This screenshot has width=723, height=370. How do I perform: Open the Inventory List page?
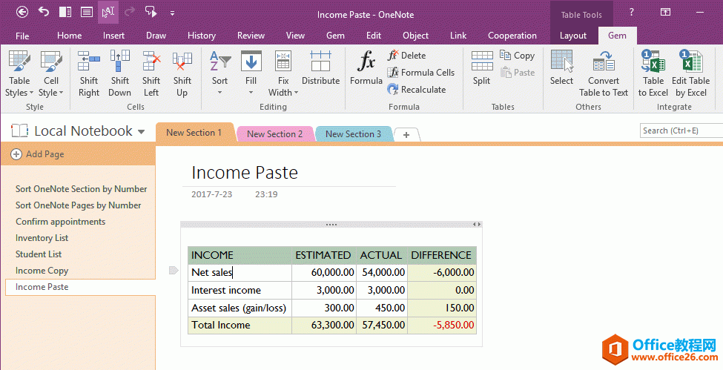(x=42, y=238)
